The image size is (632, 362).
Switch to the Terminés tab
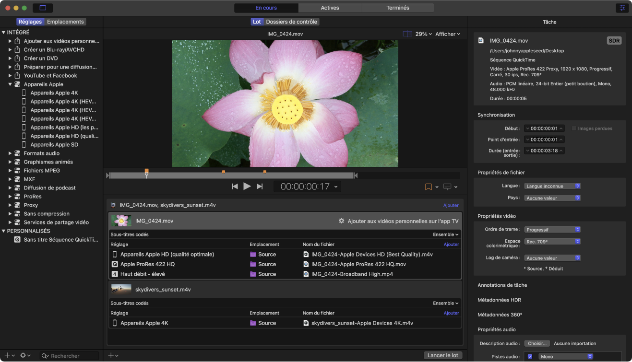[397, 8]
